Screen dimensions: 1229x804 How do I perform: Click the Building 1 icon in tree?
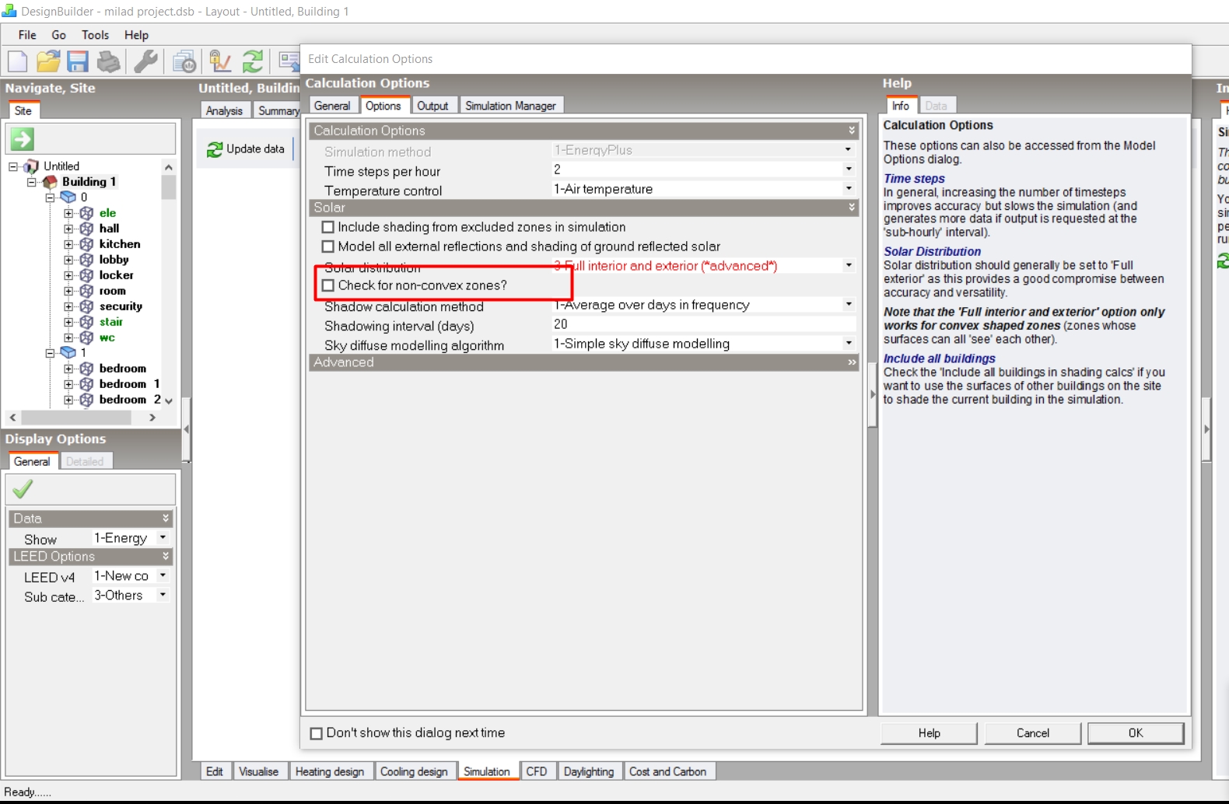click(50, 182)
